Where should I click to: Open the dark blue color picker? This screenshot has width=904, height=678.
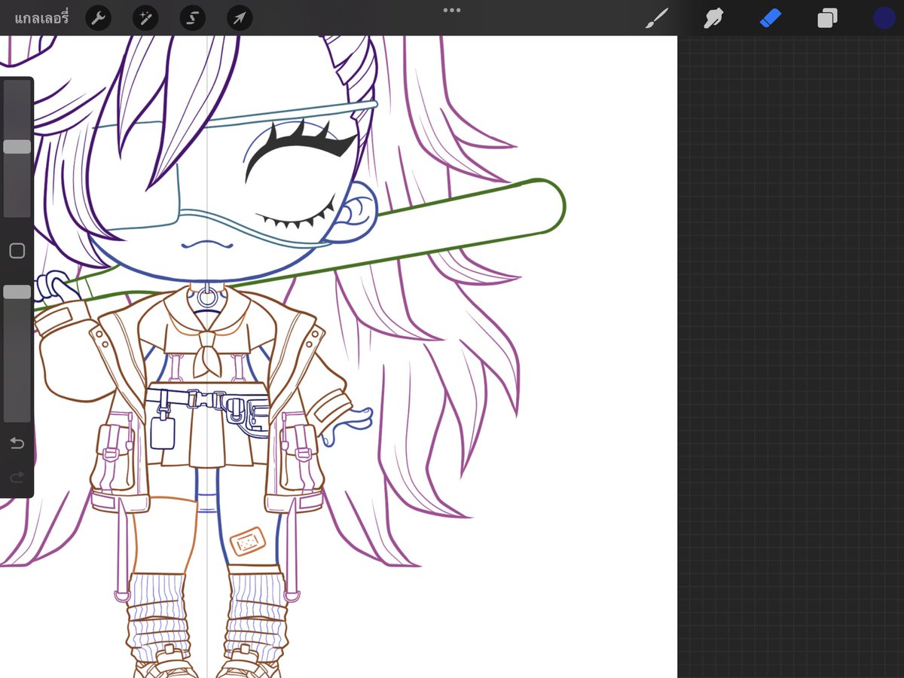(x=884, y=18)
